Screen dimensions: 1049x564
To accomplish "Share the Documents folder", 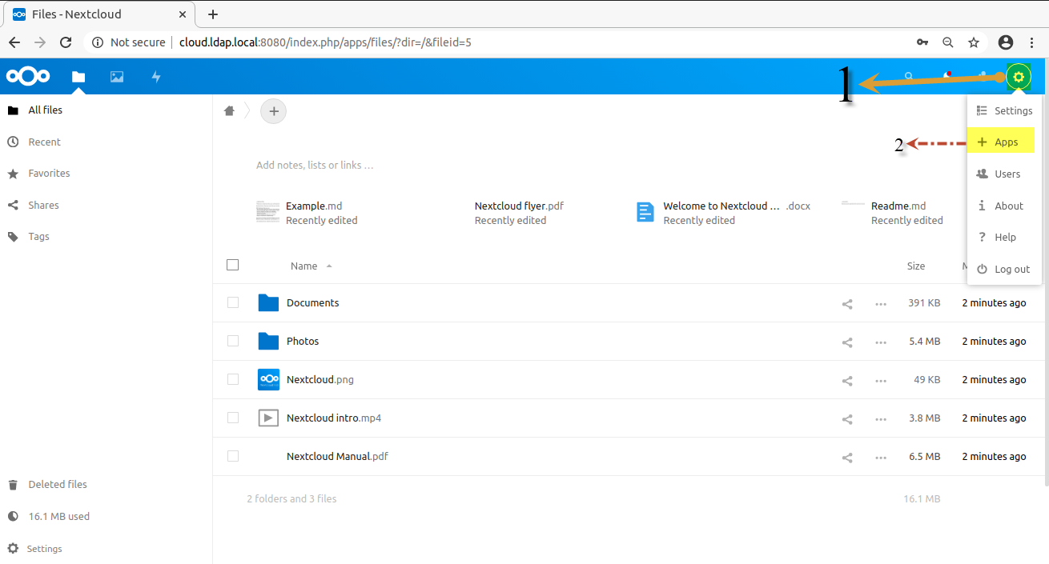I will (847, 303).
